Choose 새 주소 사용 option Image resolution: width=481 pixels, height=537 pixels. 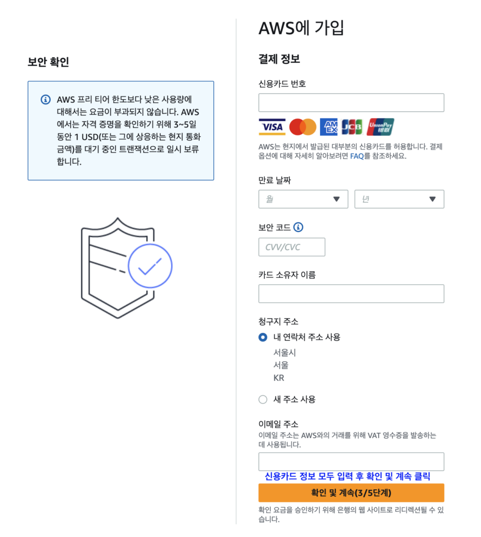coord(263,399)
